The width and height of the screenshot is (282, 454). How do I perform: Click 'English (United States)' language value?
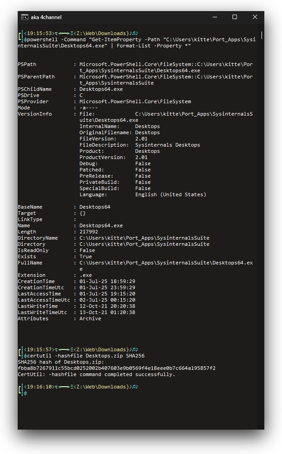pyautogui.click(x=171, y=194)
